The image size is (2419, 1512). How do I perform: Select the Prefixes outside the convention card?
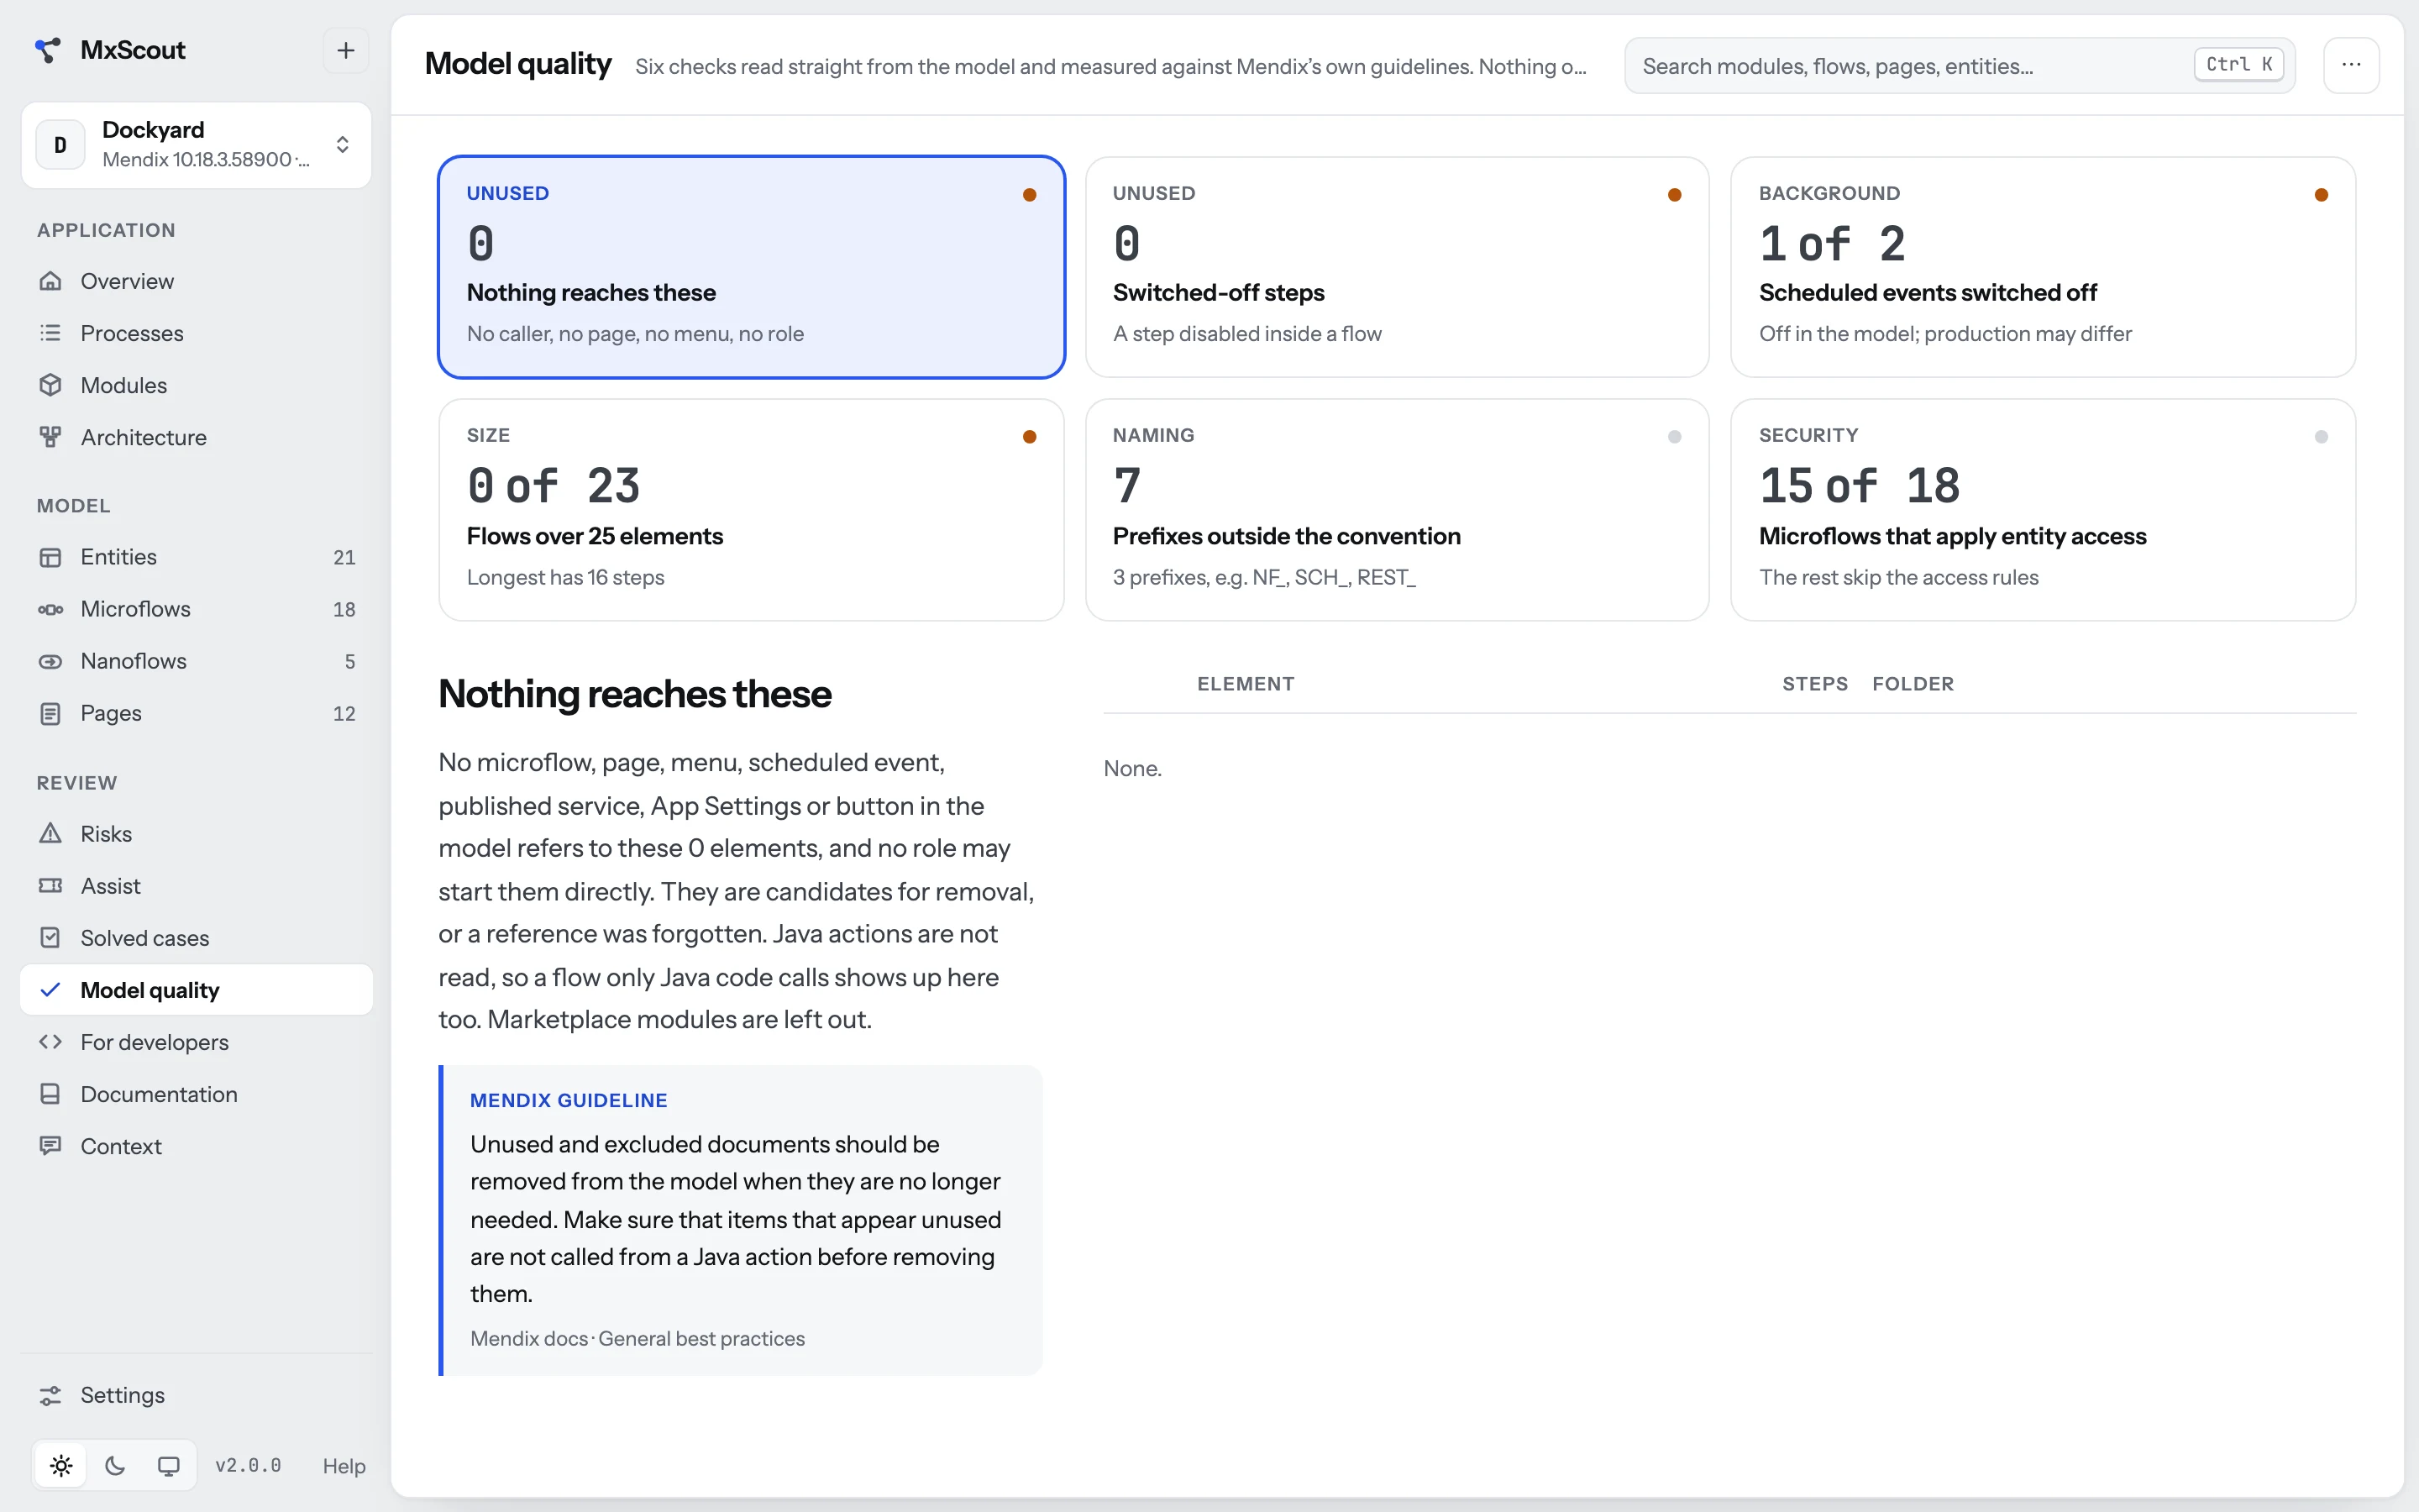coord(1398,510)
